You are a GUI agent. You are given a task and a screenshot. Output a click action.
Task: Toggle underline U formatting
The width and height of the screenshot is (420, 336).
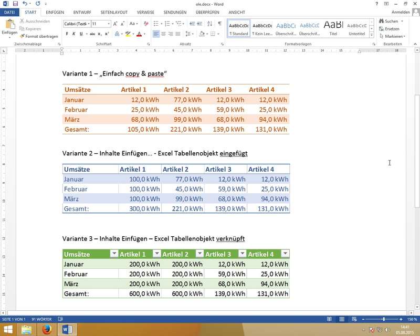click(x=81, y=34)
